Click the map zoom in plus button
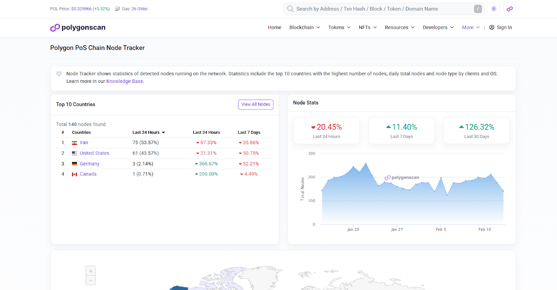 click(x=91, y=271)
